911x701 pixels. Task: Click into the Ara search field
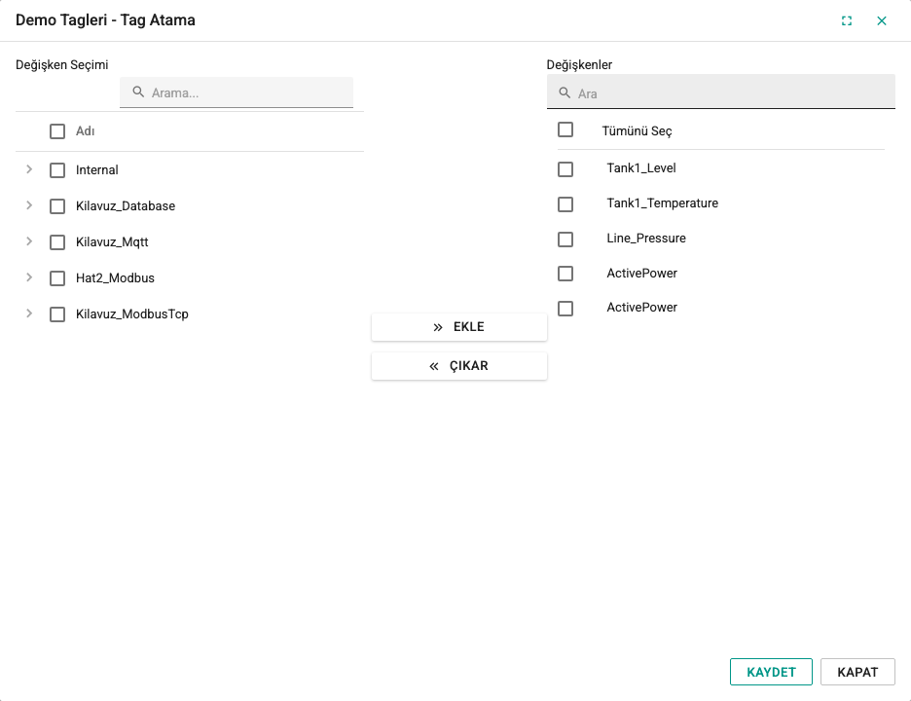coord(721,92)
